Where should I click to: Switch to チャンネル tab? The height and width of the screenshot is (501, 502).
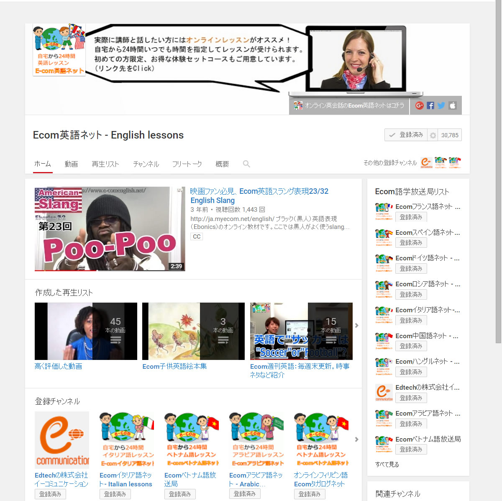pos(146,164)
